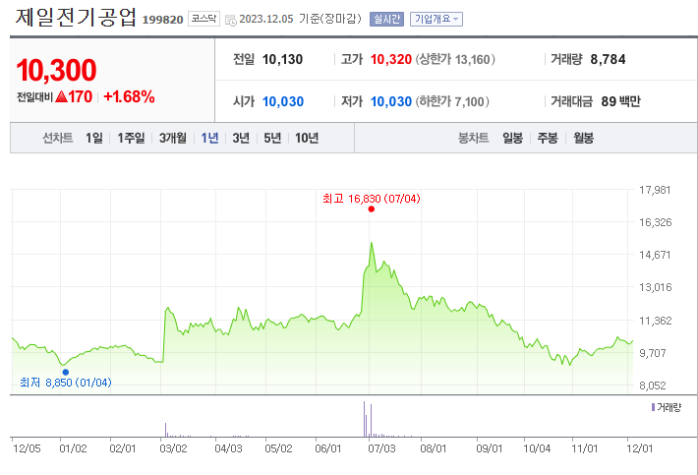
Task: Click the 시가 10,030 value
Action: [x=283, y=101]
